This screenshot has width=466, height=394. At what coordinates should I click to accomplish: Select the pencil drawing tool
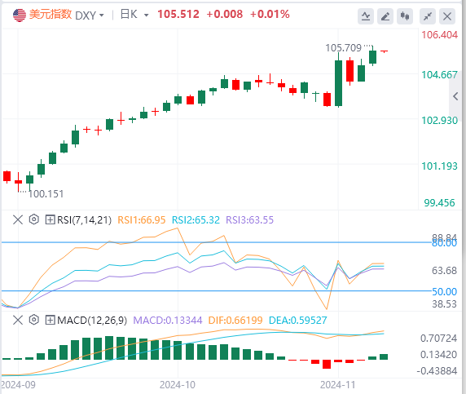(385, 16)
